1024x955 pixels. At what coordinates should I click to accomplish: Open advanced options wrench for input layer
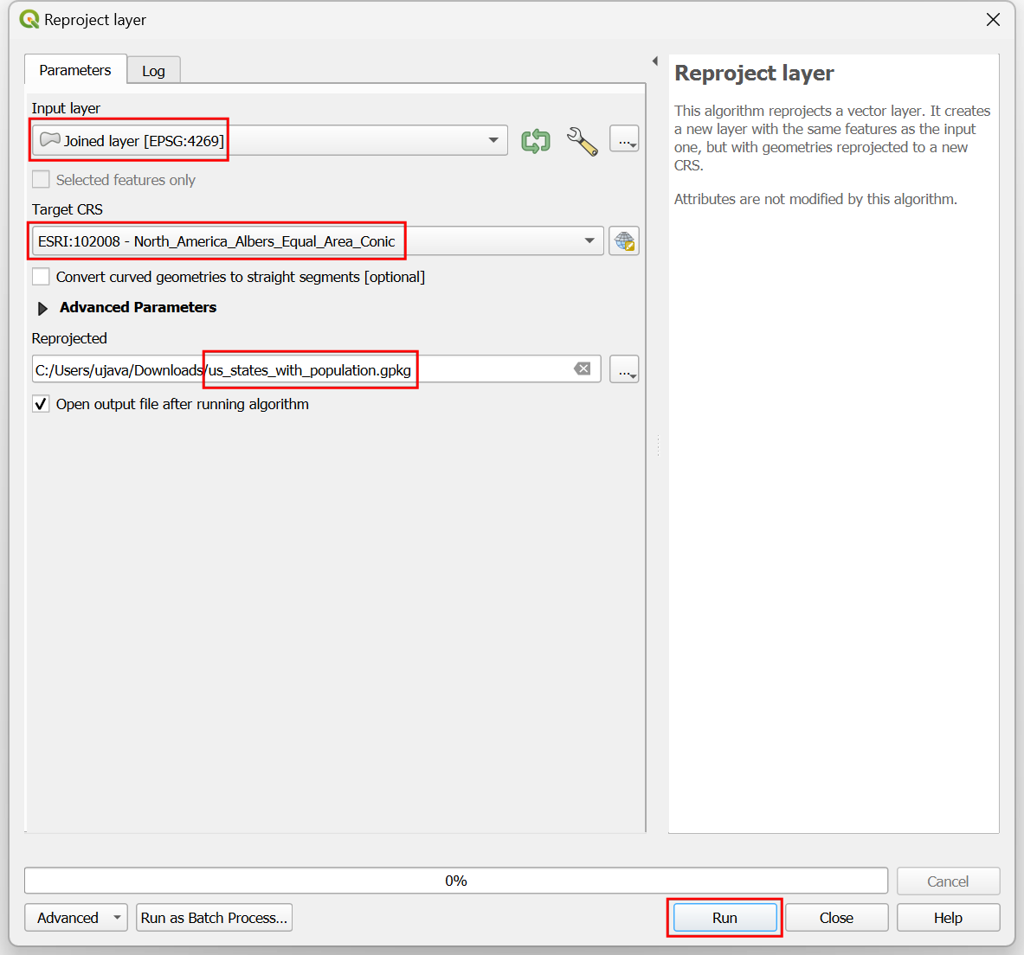point(582,141)
